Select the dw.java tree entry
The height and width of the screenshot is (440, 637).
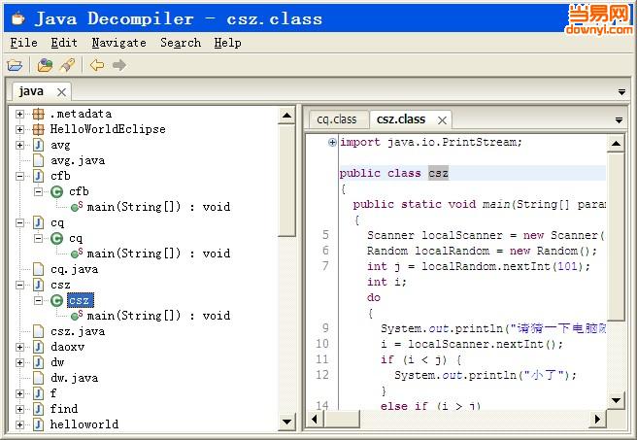tap(75, 378)
